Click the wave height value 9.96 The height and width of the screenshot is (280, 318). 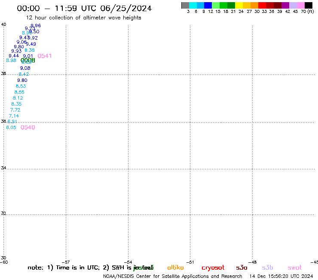point(36,25)
